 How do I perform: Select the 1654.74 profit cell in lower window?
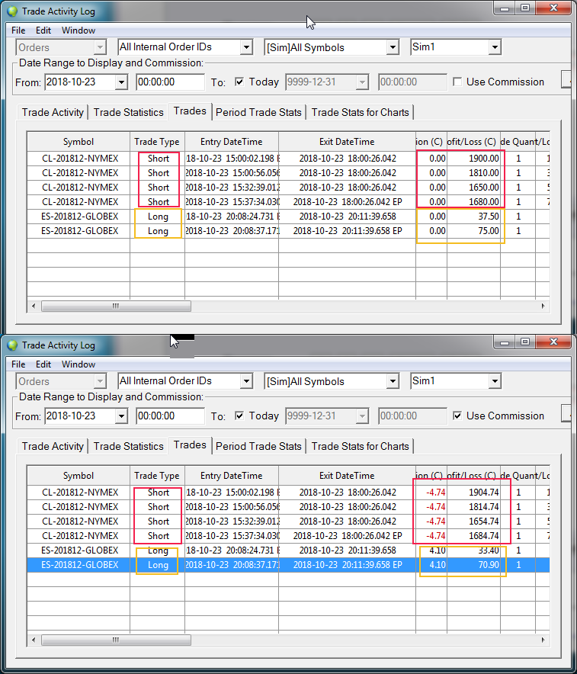[x=473, y=522]
